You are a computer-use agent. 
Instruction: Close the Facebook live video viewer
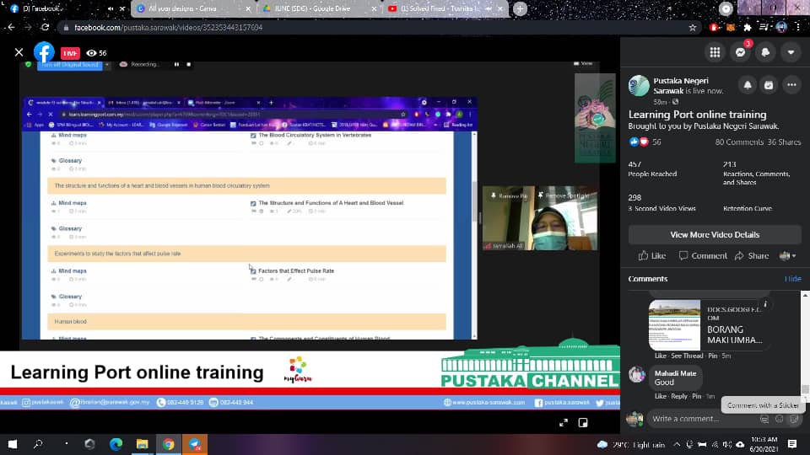[x=19, y=52]
